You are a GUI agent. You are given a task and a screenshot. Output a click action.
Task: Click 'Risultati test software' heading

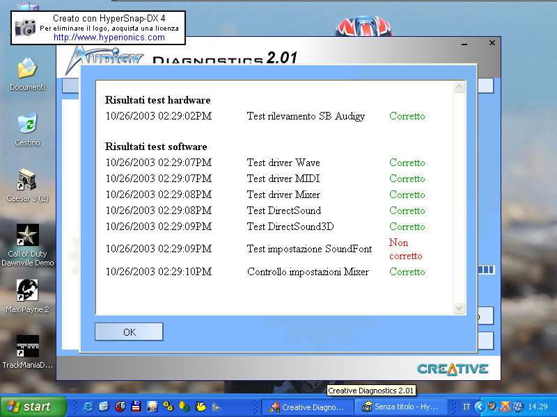(x=156, y=147)
